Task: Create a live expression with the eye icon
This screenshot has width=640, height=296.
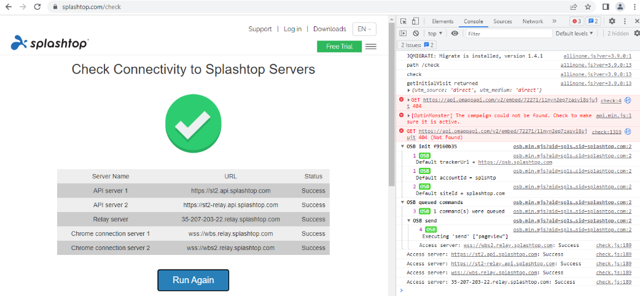Action: pyautogui.click(x=455, y=33)
